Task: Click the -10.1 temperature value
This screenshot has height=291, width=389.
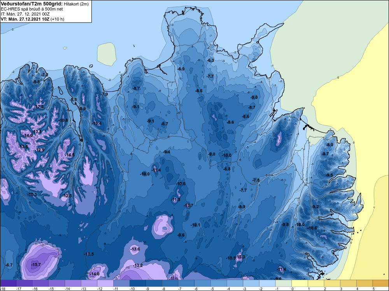Action: 195,225
